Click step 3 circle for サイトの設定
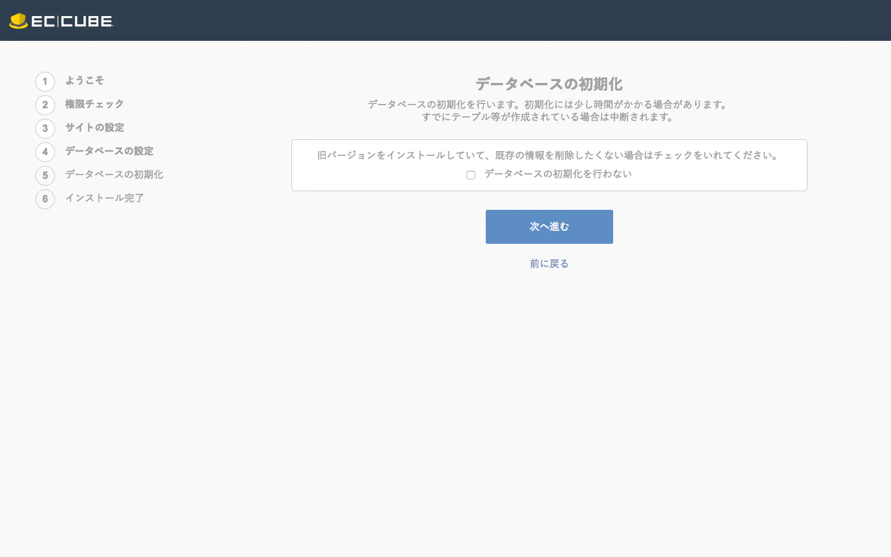The height and width of the screenshot is (557, 891). pyautogui.click(x=45, y=129)
